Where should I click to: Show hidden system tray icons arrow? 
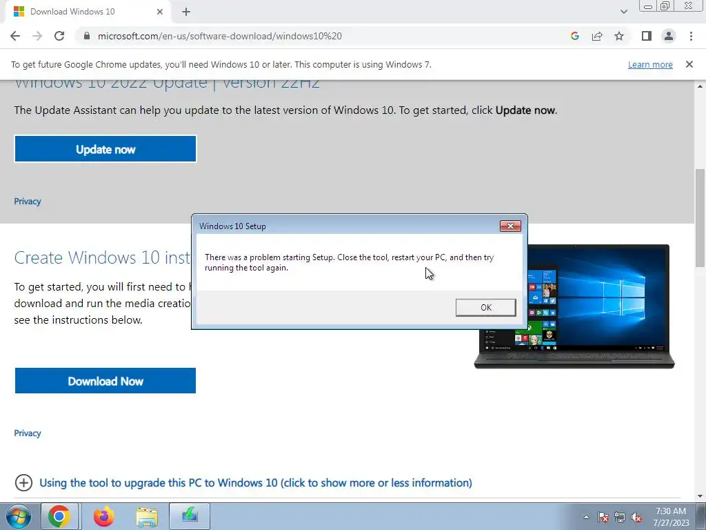pos(586,517)
